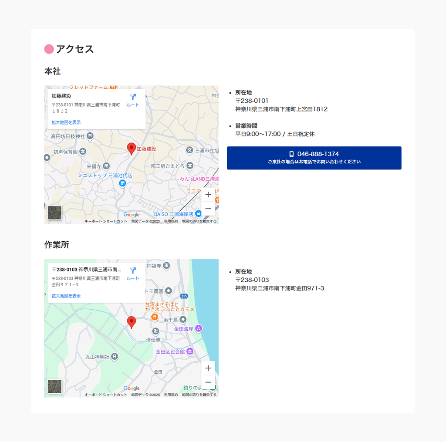Zoom in on the 作業所 map
446x446 pixels.
[208, 368]
